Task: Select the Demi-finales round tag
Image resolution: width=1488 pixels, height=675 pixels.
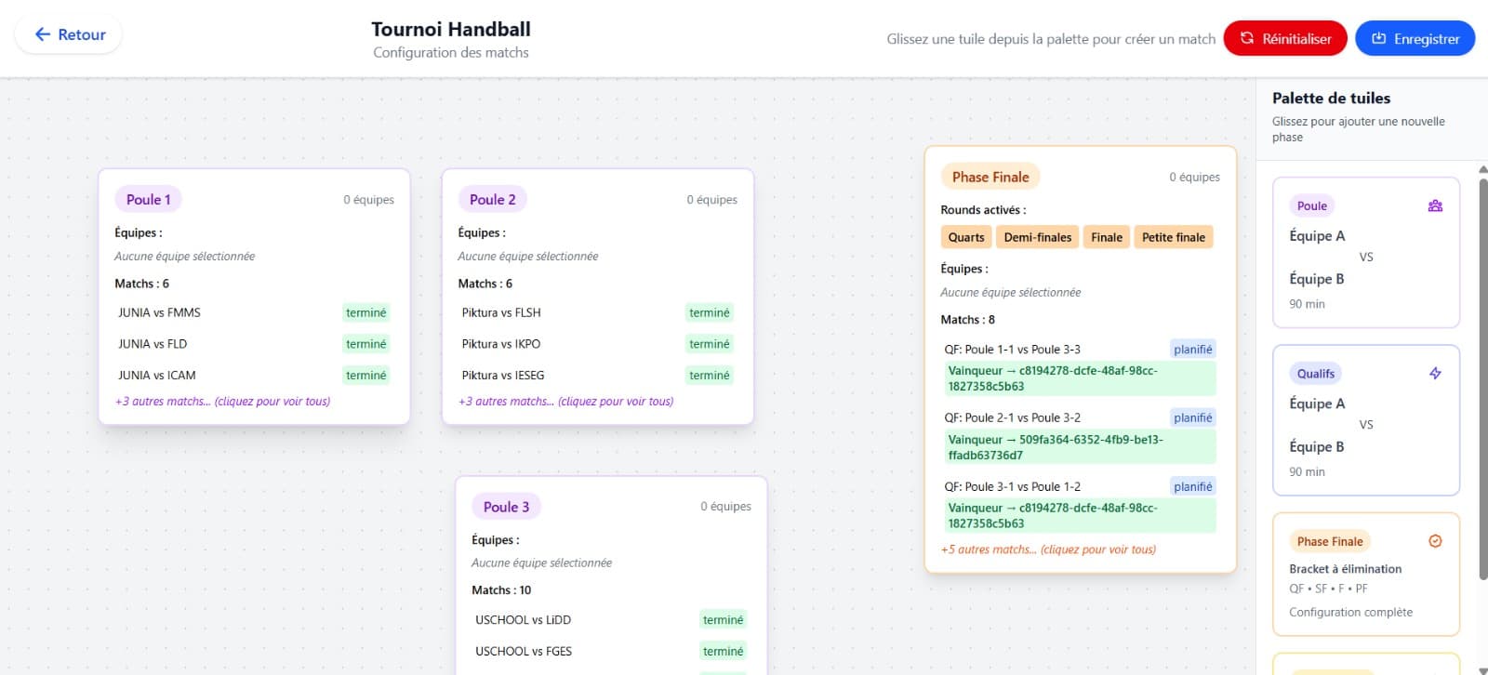Action: (x=1038, y=237)
